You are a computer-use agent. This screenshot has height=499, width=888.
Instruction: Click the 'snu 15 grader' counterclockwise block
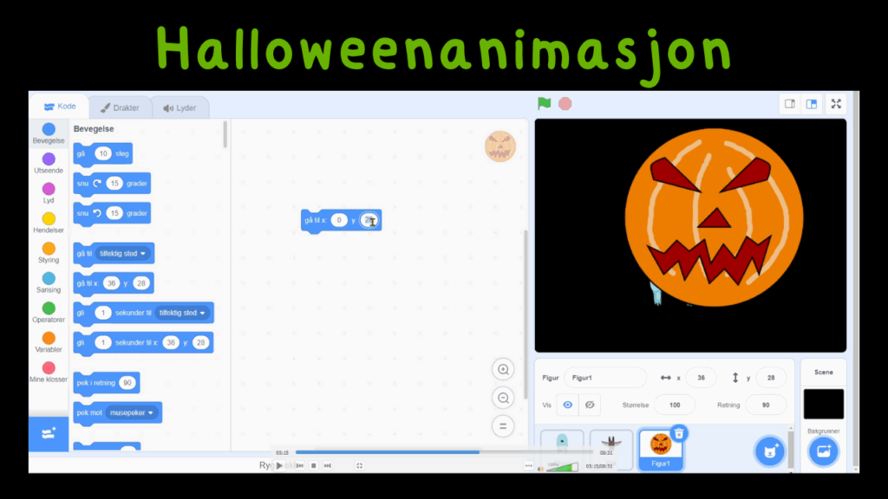pos(112,214)
